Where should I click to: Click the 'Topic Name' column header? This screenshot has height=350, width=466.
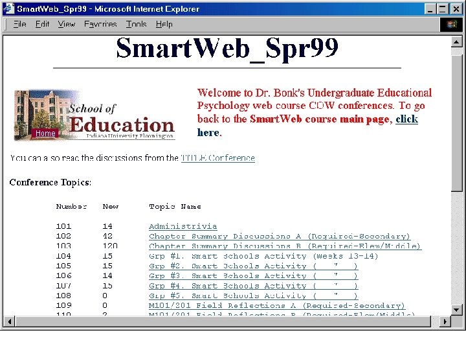[x=175, y=207]
